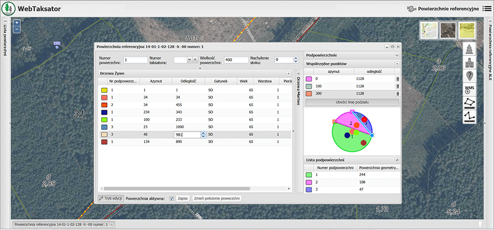
Task: Click the Wielkość powierzchni input field
Action: click(235, 60)
